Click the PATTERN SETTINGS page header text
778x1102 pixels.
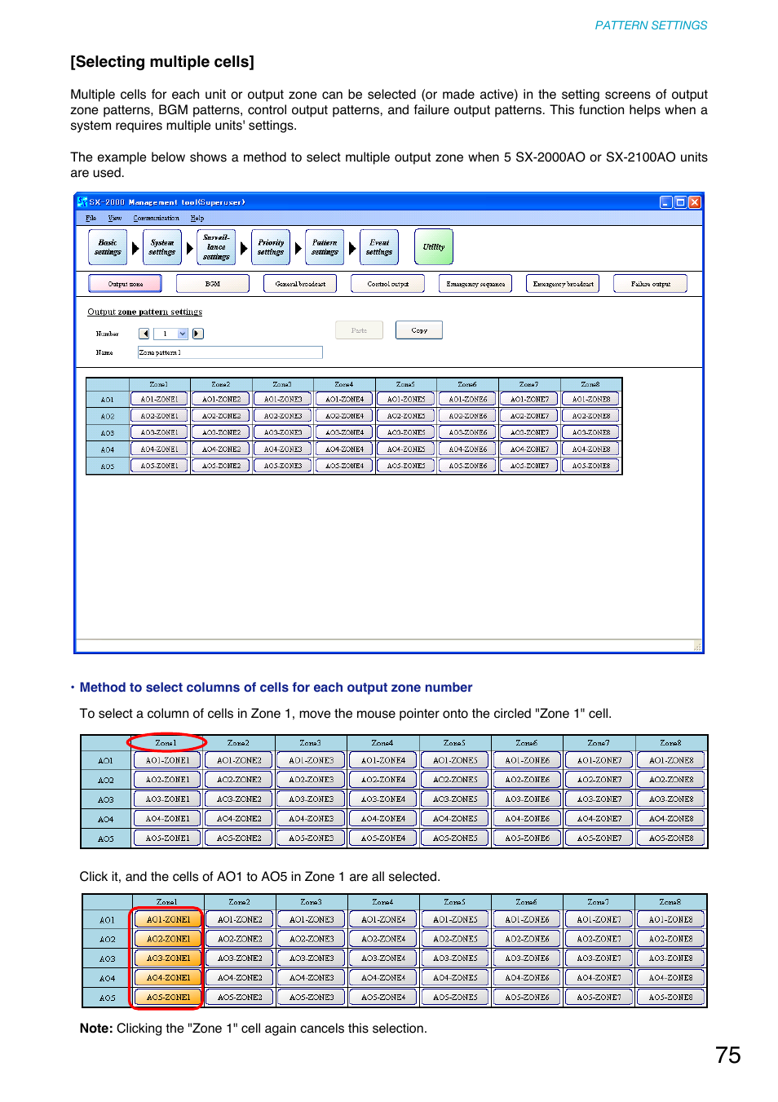[651, 25]
